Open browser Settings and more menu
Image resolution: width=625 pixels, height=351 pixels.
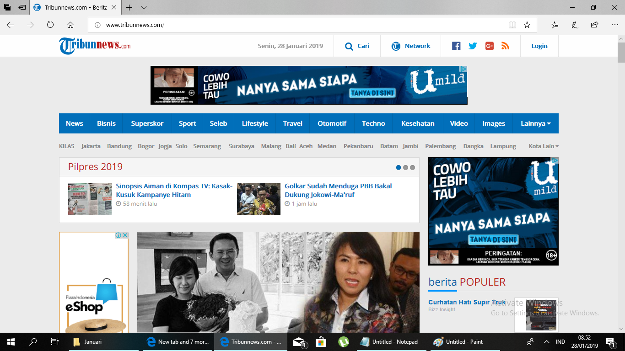coord(614,25)
